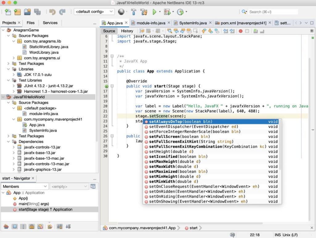This screenshot has height=238, width=316.
Task: Select the Find Selection magnifier icon in editor toolbar
Action: coord(169,31)
